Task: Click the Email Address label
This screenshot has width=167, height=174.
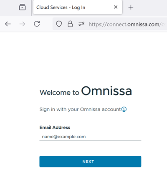Action: (55, 127)
